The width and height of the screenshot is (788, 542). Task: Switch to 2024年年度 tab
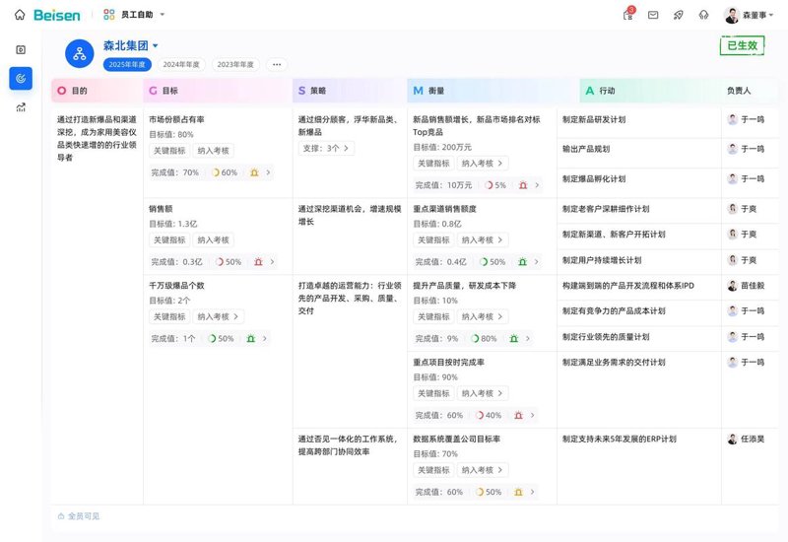[181, 64]
